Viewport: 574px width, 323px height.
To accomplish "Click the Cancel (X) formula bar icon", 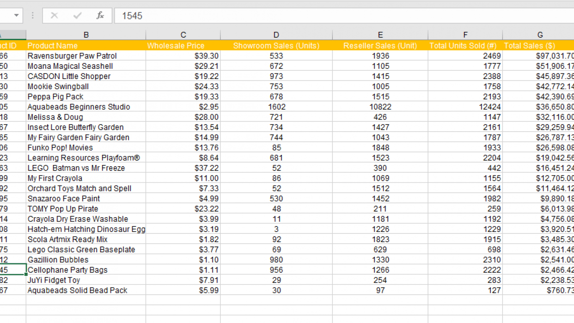I will click(x=54, y=16).
